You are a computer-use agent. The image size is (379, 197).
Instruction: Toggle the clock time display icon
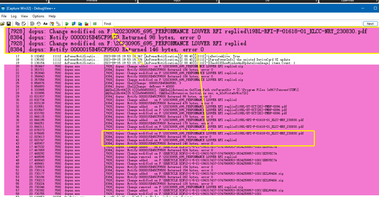(39, 24)
